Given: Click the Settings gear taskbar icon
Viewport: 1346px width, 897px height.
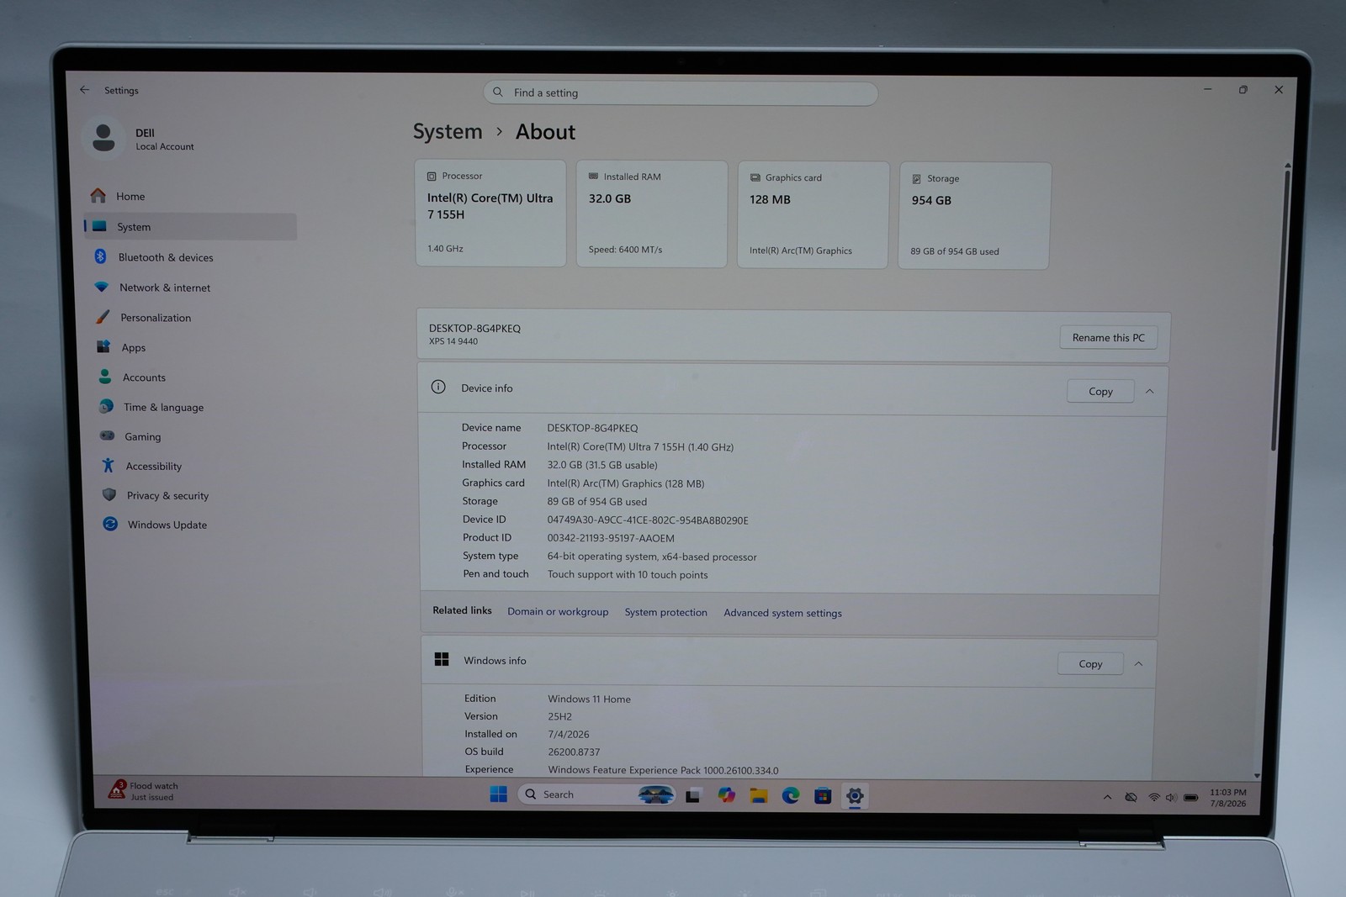Looking at the screenshot, I should click(x=855, y=795).
